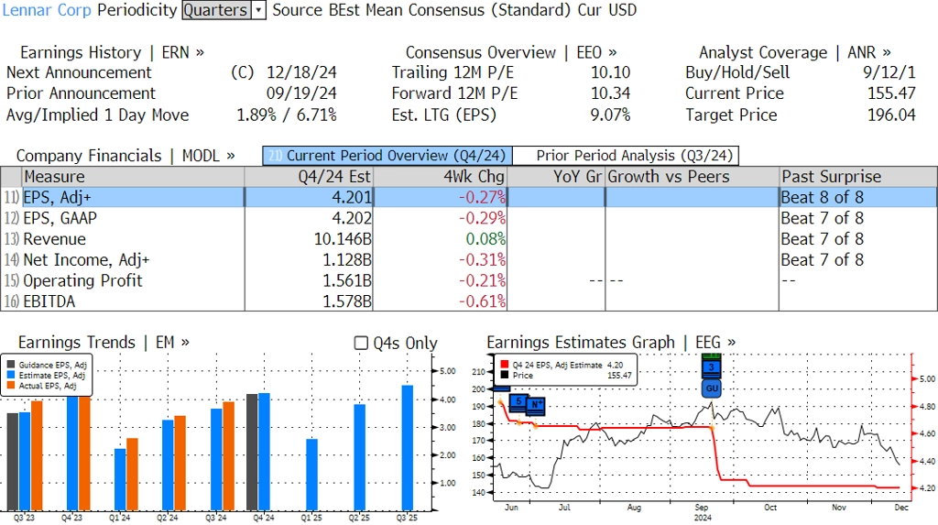Click the Q1'24 orange actual bar

pos(132,474)
